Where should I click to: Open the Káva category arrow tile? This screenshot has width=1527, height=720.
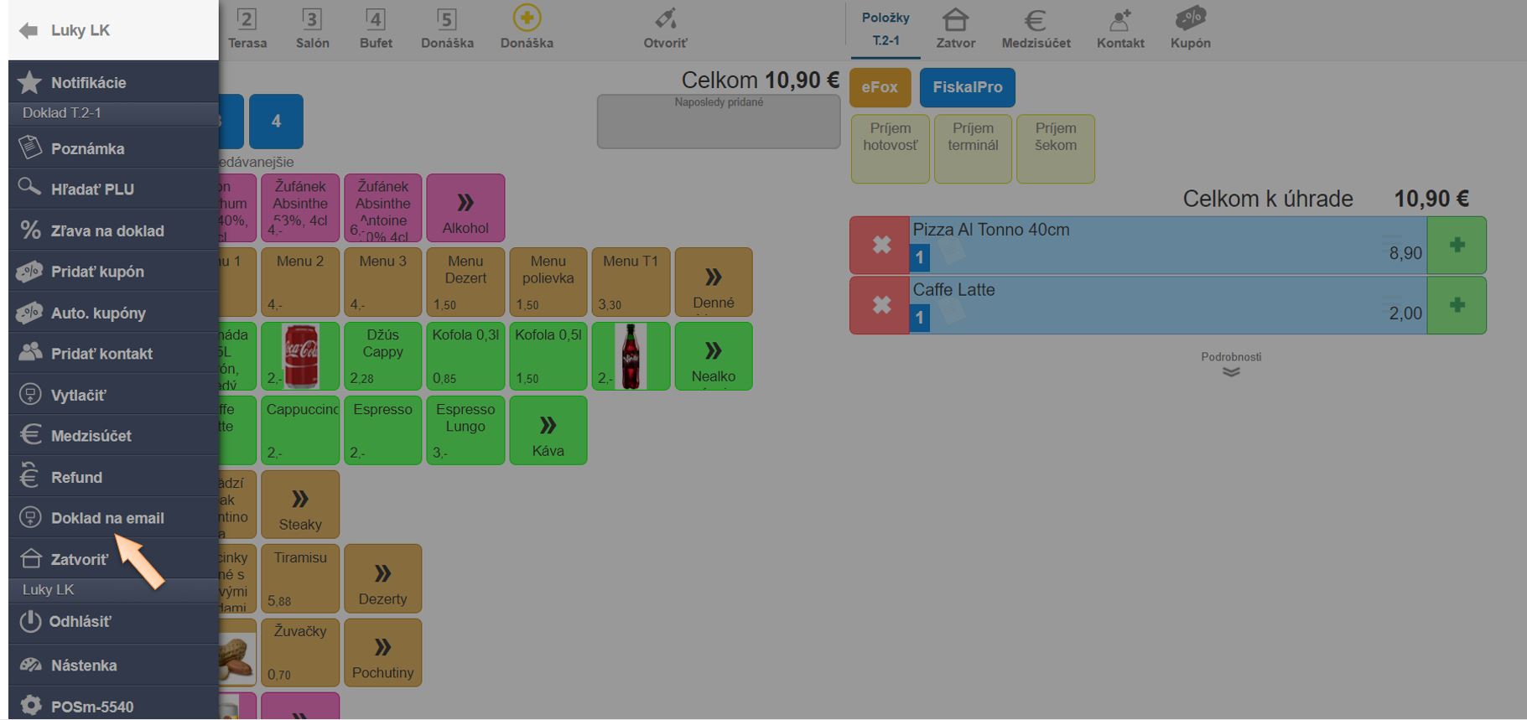pos(548,430)
